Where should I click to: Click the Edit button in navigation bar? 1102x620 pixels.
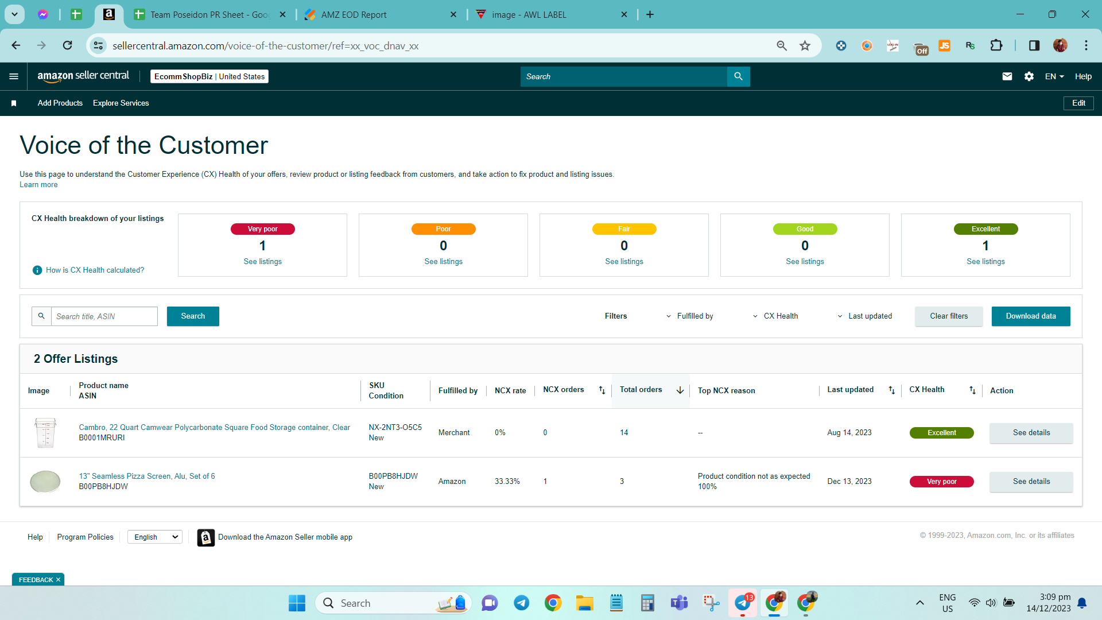tap(1078, 103)
